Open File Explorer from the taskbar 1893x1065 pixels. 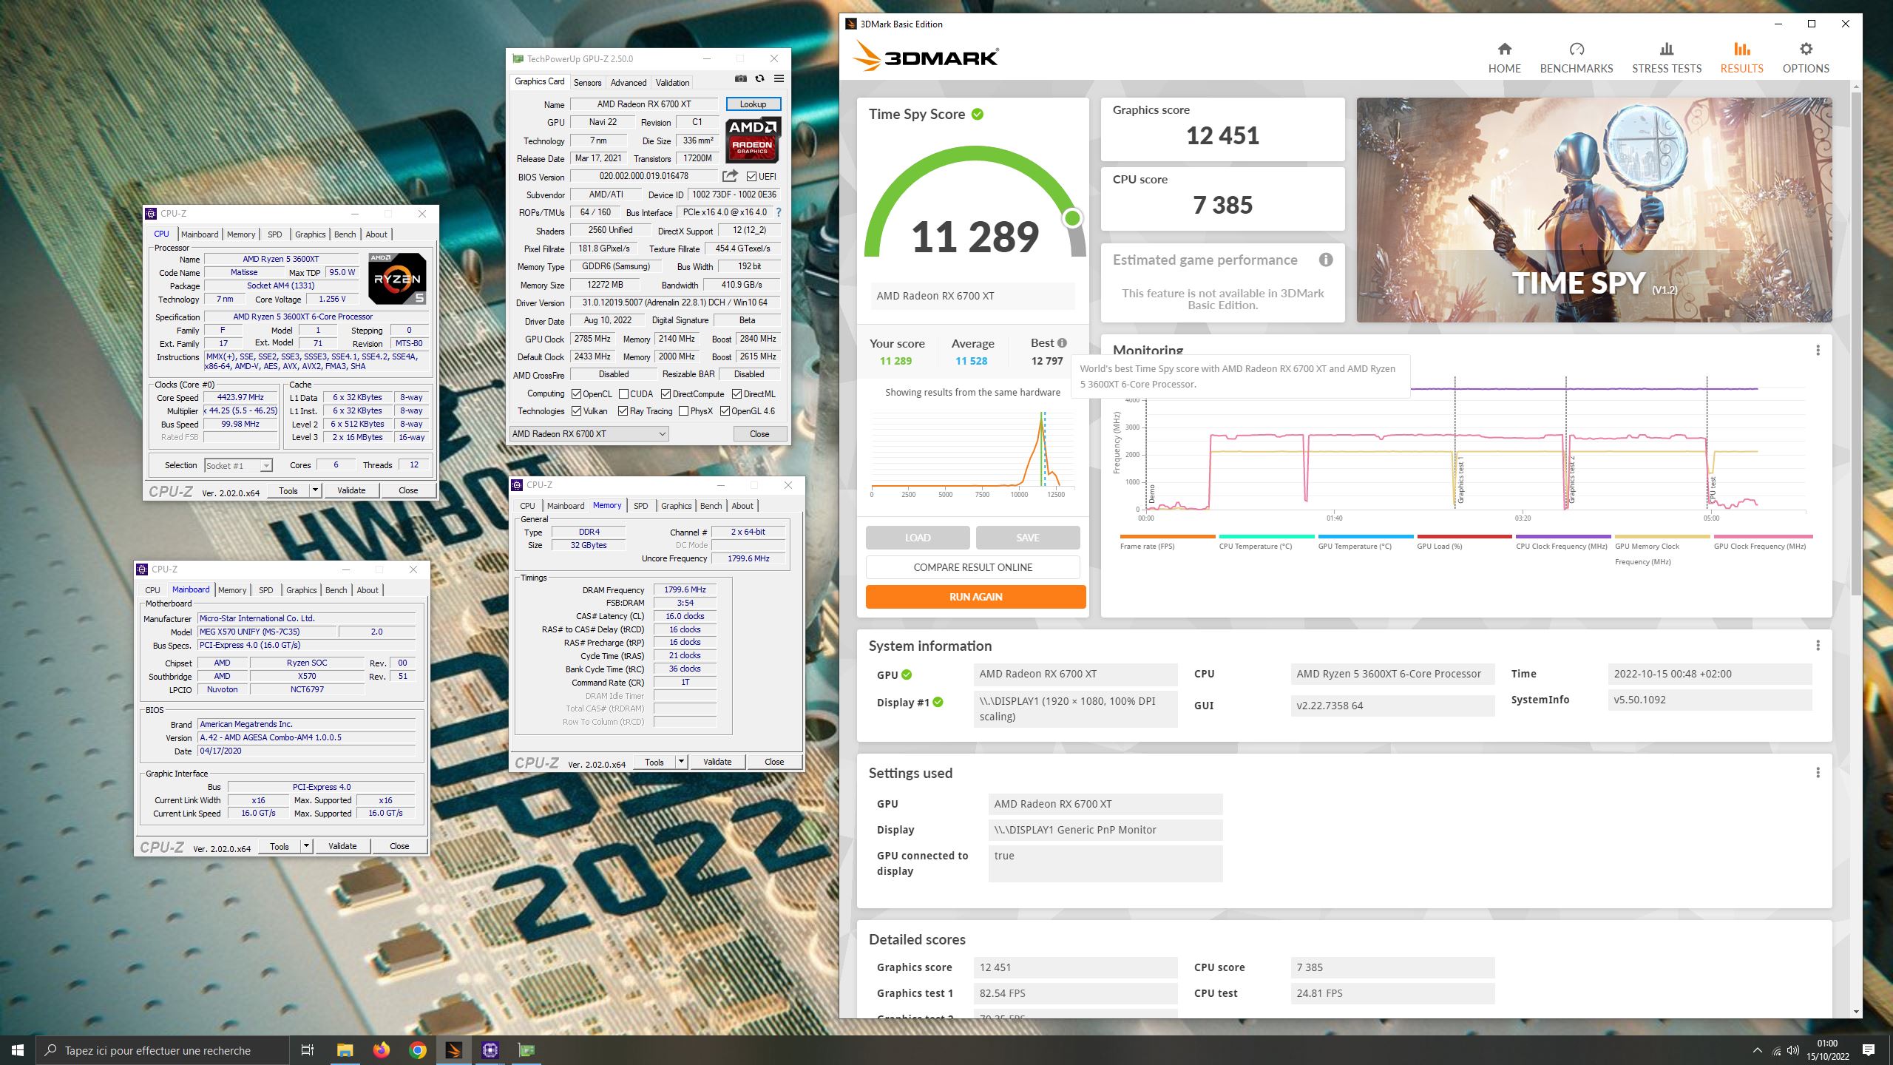click(345, 1049)
